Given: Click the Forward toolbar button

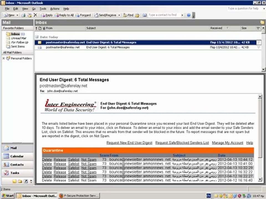Looking at the screenshot, I should pos(83,15).
